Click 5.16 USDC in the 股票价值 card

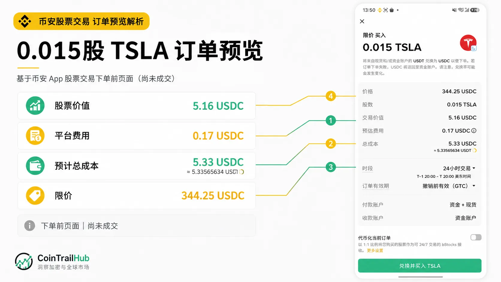(218, 106)
